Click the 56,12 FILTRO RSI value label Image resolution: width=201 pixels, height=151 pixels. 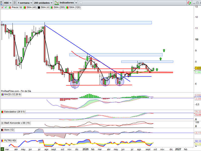(x=198, y=141)
